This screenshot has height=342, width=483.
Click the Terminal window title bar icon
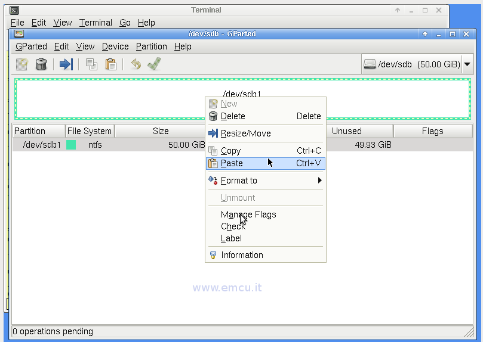tap(14, 10)
